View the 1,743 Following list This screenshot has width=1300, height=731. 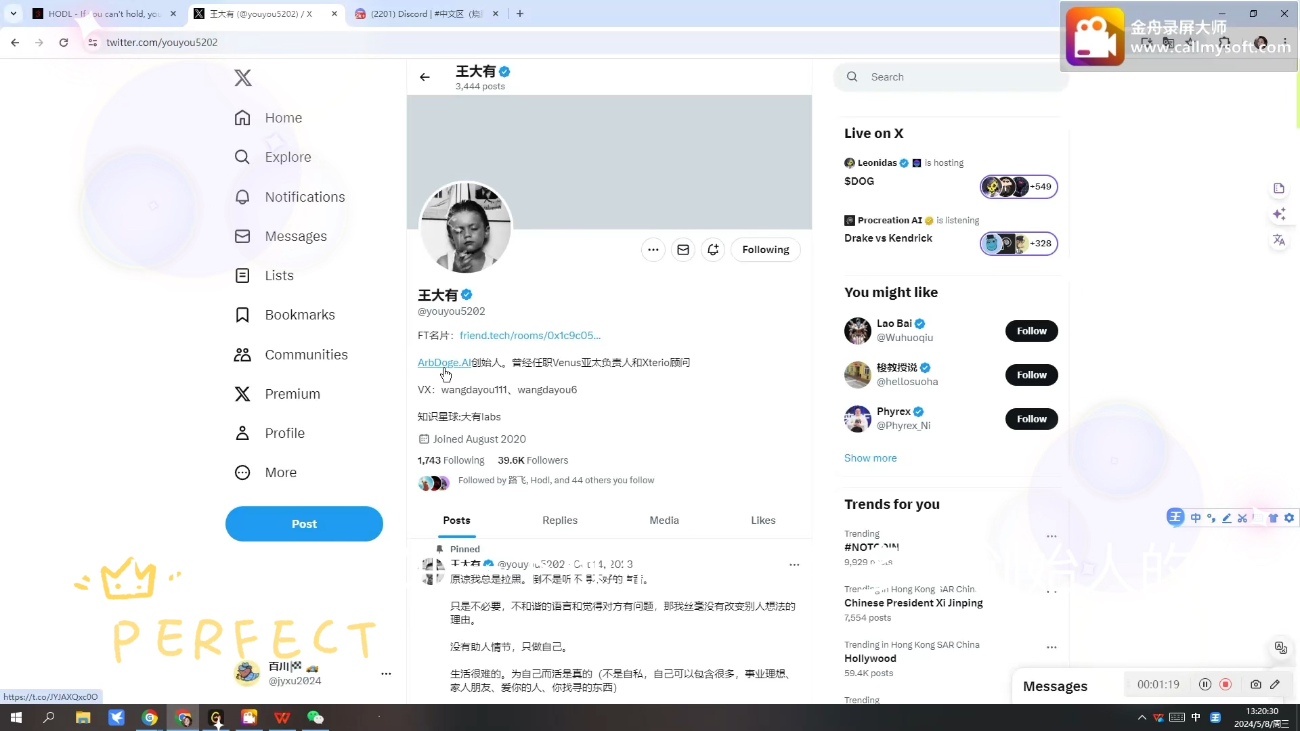(x=451, y=460)
